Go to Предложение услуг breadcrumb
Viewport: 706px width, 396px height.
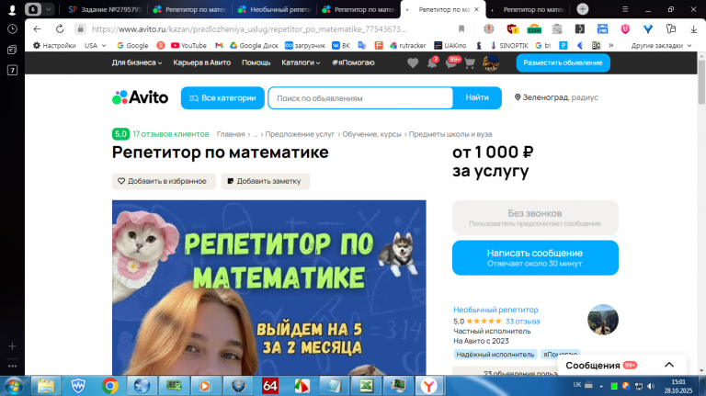pos(300,134)
